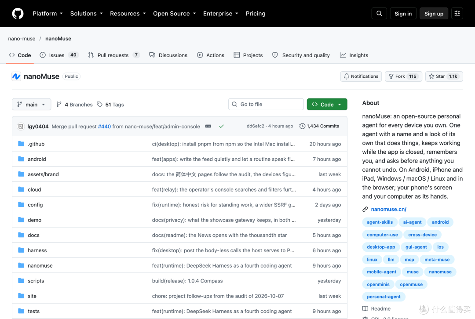Open the search magnifier in header

coord(379,14)
